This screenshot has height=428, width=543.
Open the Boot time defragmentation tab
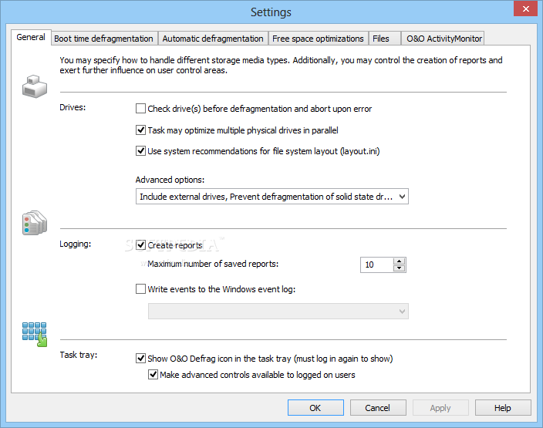pos(103,39)
